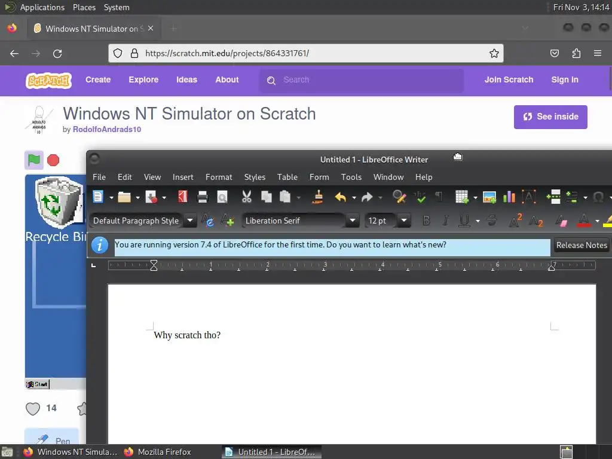Switch to Mozilla Firefox taskbar item
The height and width of the screenshot is (459, 612).
[x=158, y=452]
